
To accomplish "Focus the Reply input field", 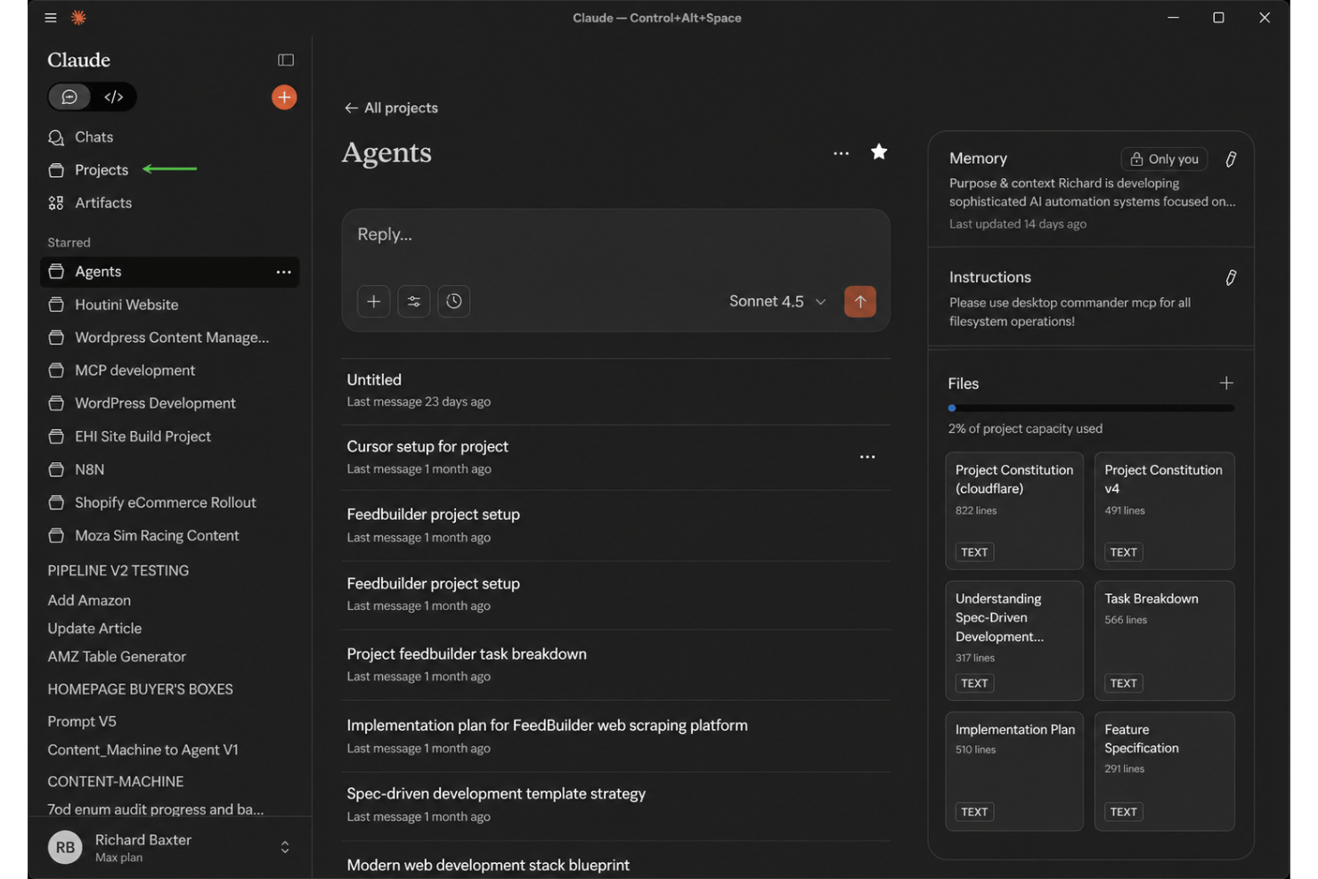I will coord(614,235).
